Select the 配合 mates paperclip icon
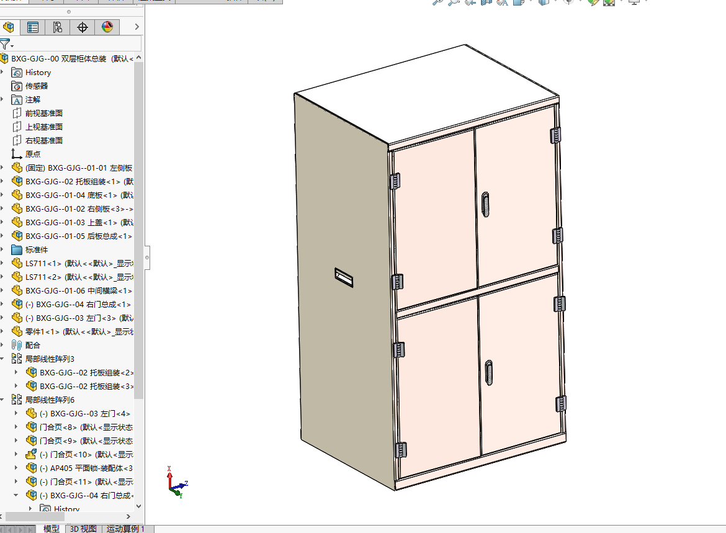726x533 pixels. coord(17,345)
